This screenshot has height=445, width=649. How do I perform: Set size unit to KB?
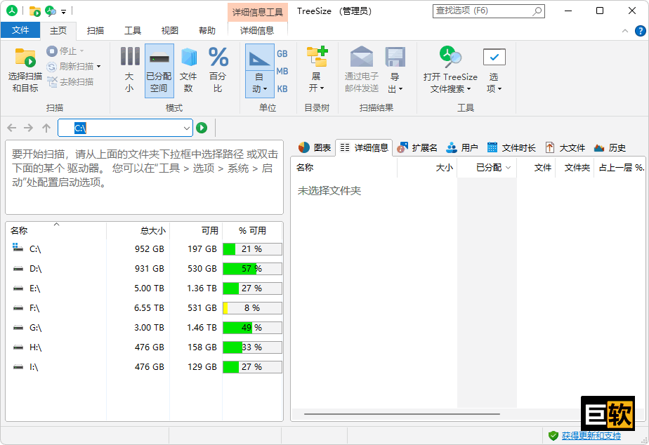click(282, 89)
